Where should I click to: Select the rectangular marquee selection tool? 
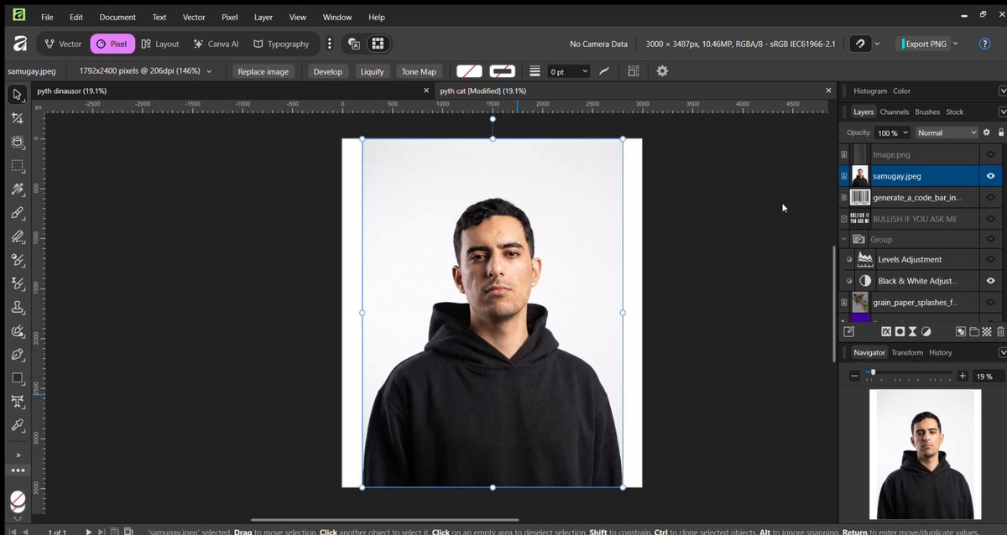[x=17, y=166]
